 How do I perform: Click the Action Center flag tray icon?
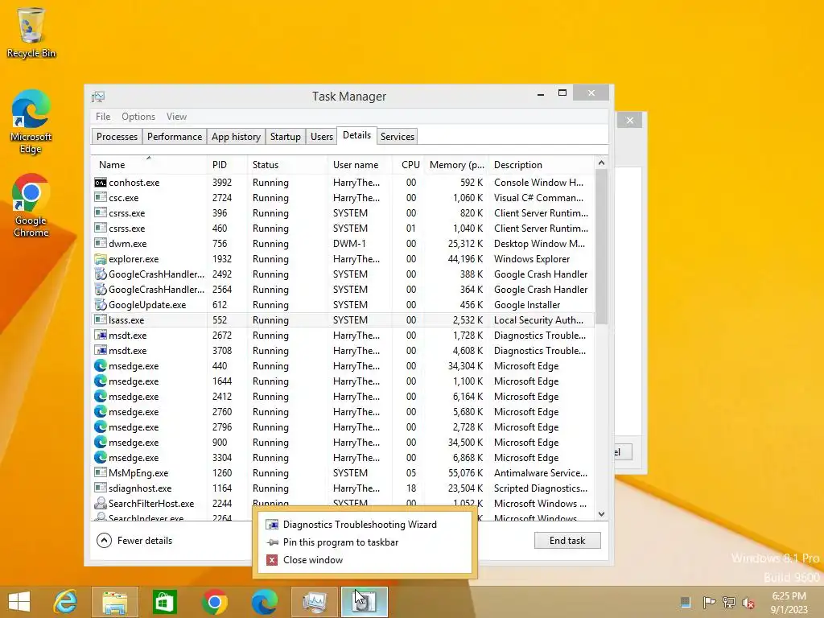709,602
